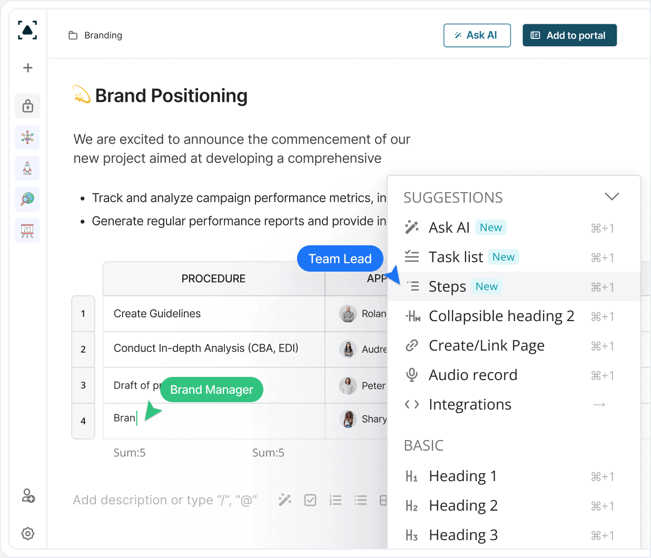This screenshot has width=651, height=558.
Task: Select Audio record from the menu
Action: pyautogui.click(x=472, y=375)
